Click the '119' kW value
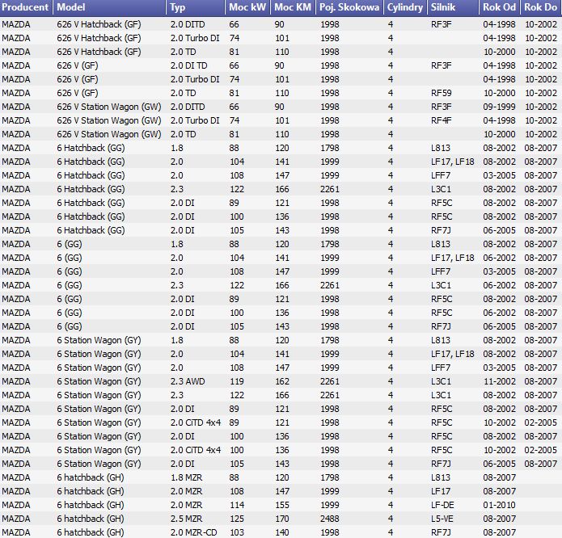Viewport: 562px width, 538px height. click(237, 381)
